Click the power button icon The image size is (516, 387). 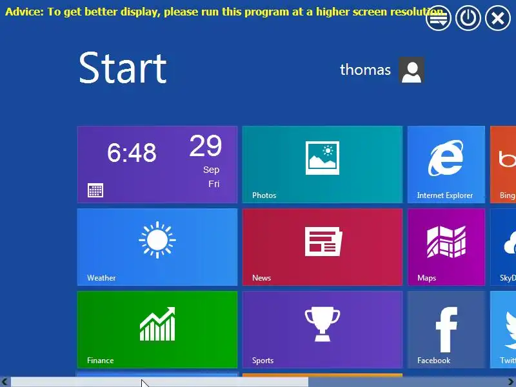[468, 18]
